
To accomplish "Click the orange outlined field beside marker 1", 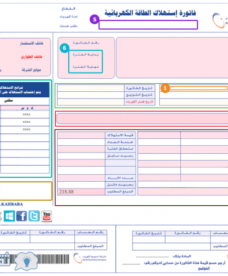I will [x=198, y=88].
